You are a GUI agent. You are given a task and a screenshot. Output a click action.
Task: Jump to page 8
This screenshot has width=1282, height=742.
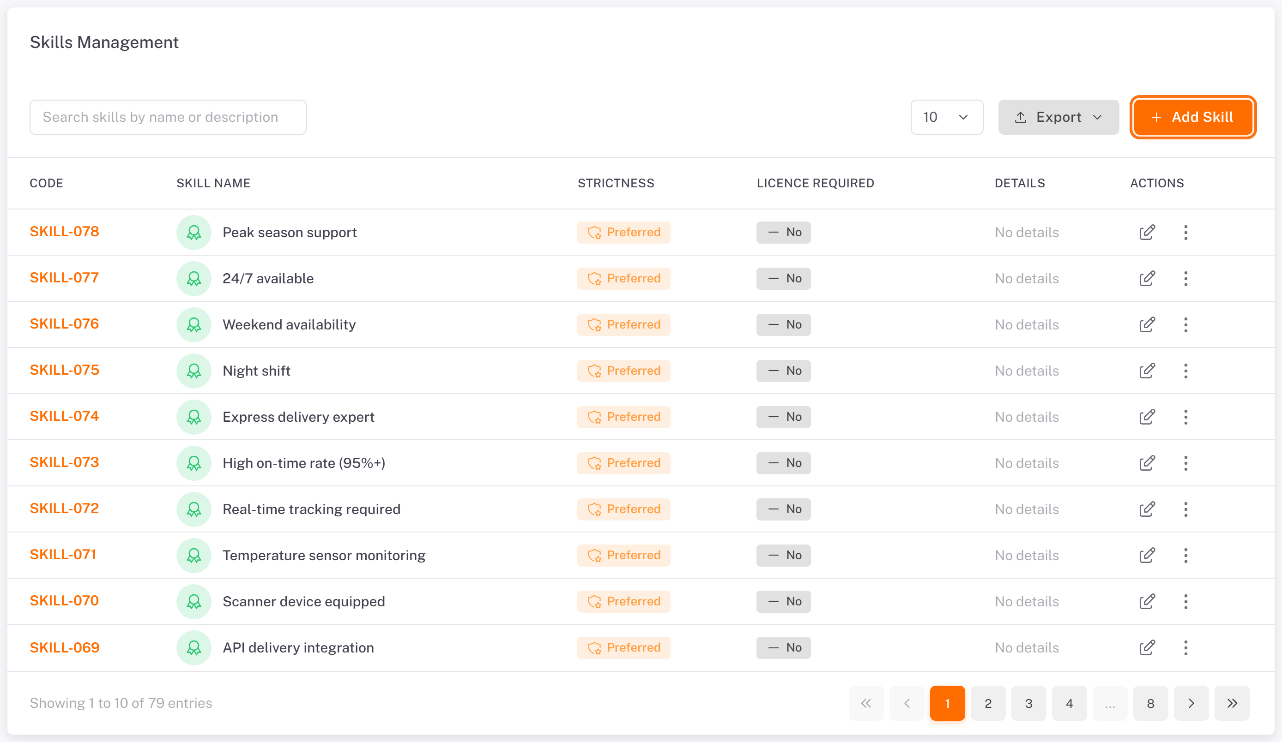(x=1150, y=703)
